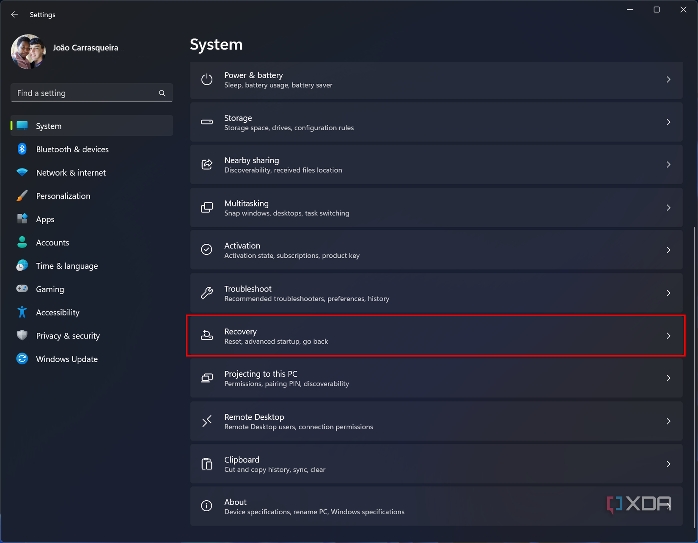Click the Multitasking windows icon
Screen dimensions: 698x543
tap(207, 208)
